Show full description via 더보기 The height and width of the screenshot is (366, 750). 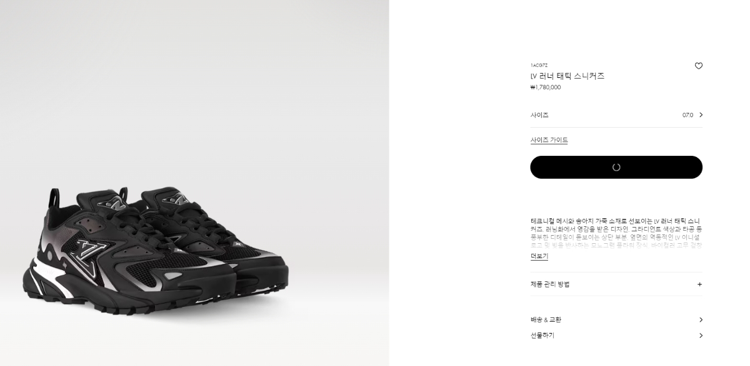coord(539,256)
